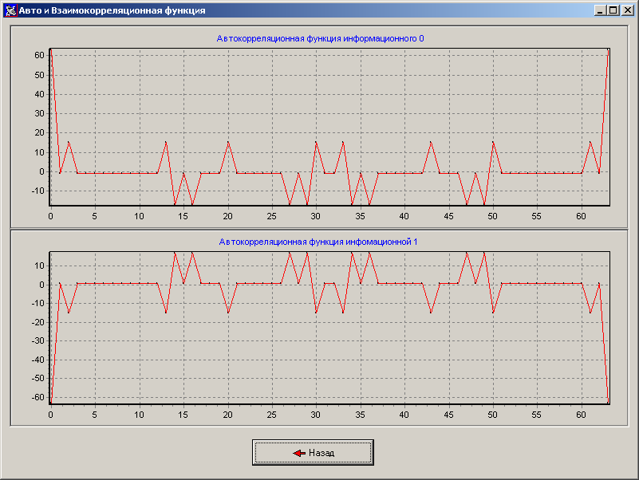
Task: Click x-axis label 25 on top chart
Action: [271, 216]
